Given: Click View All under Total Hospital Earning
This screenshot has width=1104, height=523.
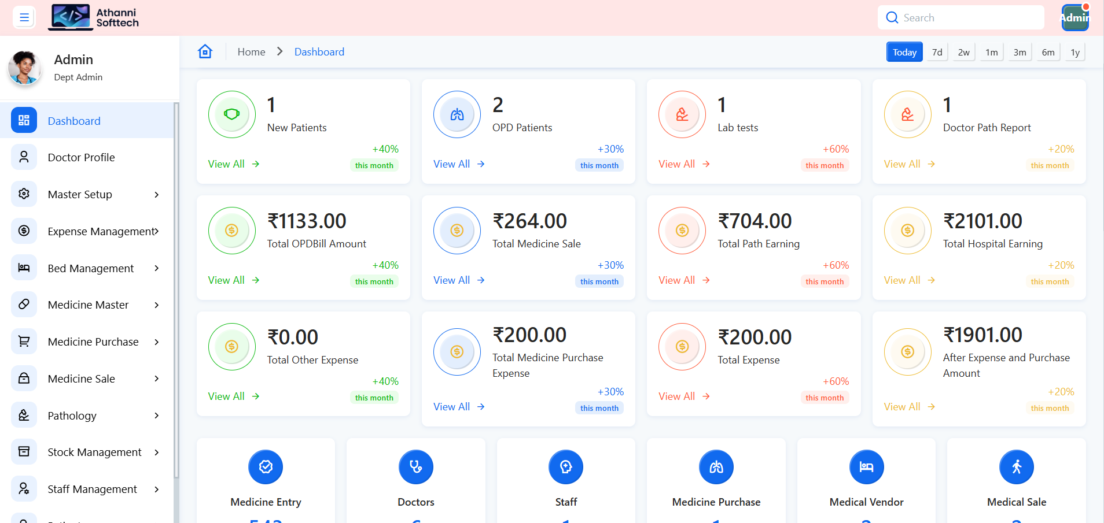Looking at the screenshot, I should (901, 280).
